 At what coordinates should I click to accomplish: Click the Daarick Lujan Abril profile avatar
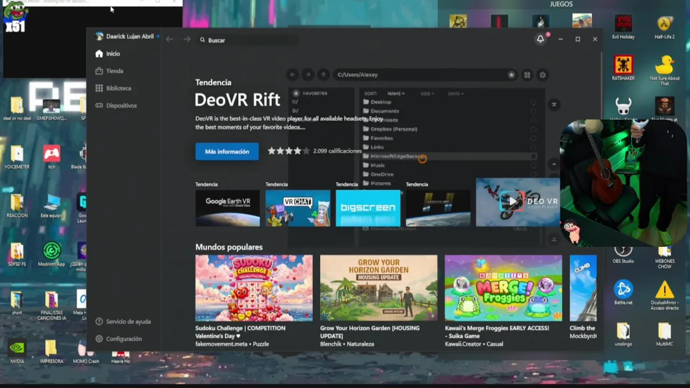(99, 37)
